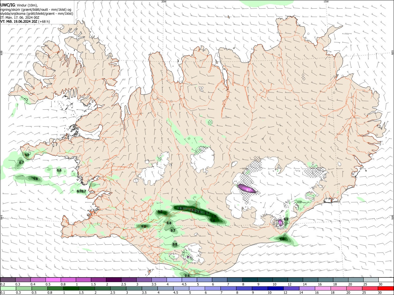The width and height of the screenshot is (394, 295).
Task: Select the '0.8' rainfall value north of the southern glacier
Action: [x=175, y=245]
